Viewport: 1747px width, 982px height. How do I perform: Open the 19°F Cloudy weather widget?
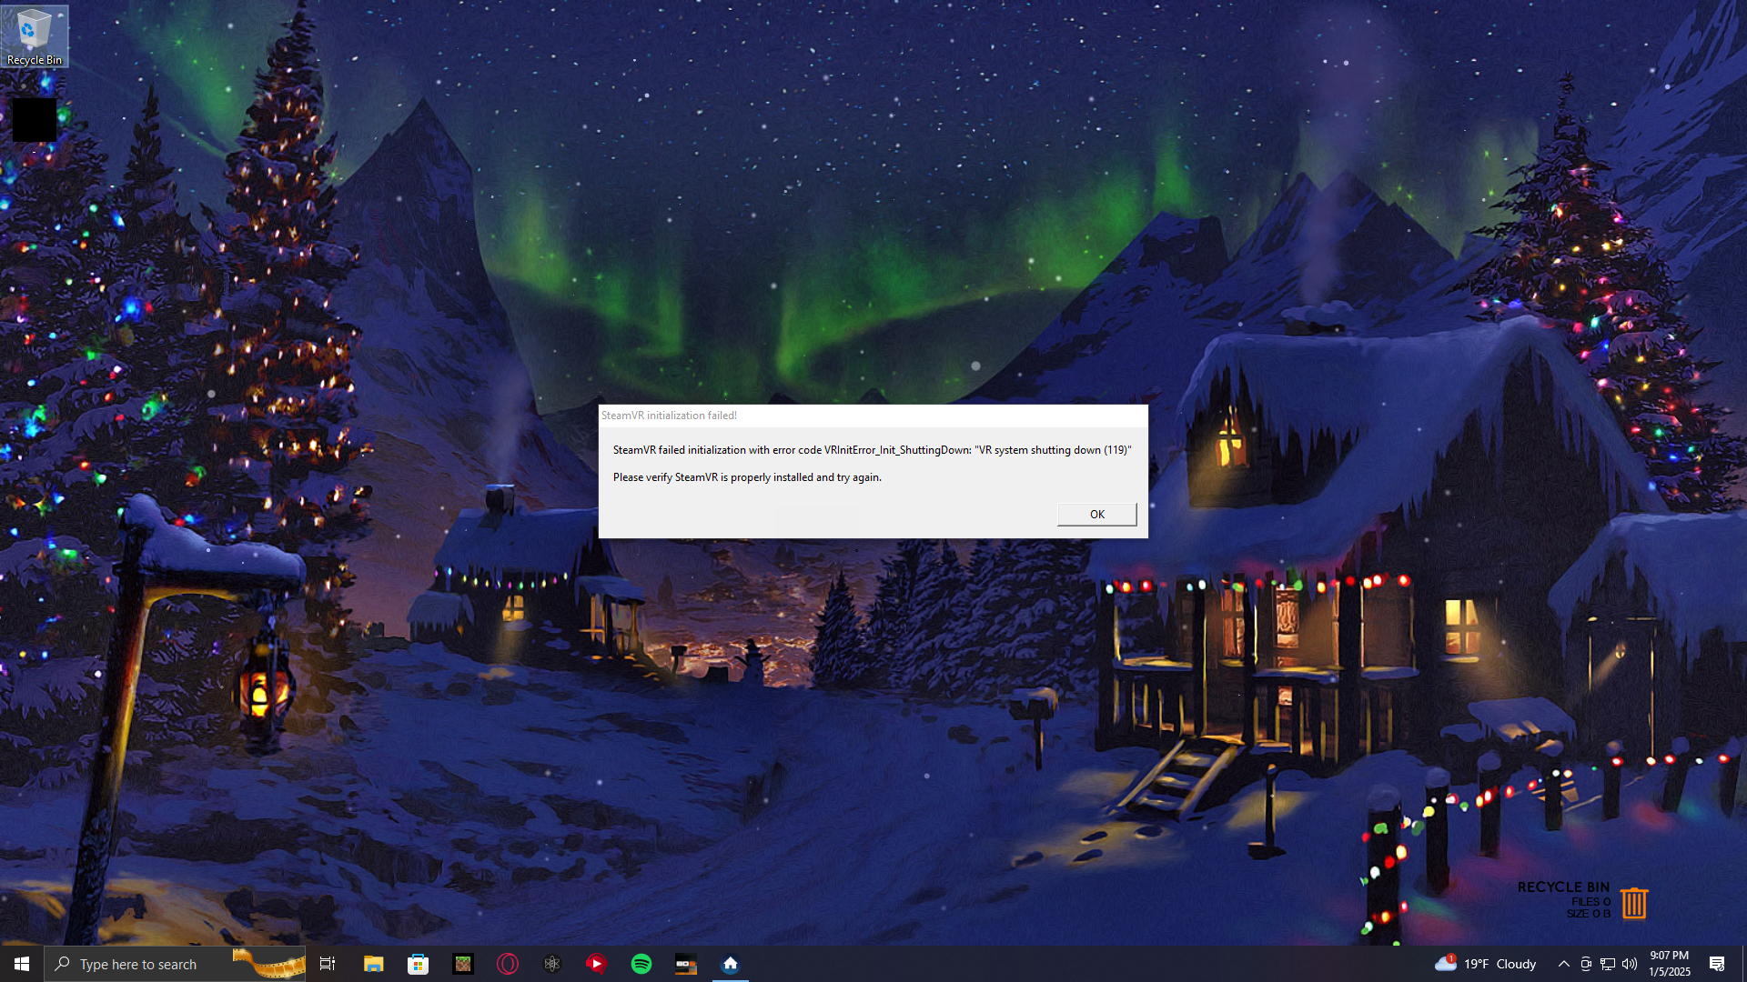coord(1485,964)
